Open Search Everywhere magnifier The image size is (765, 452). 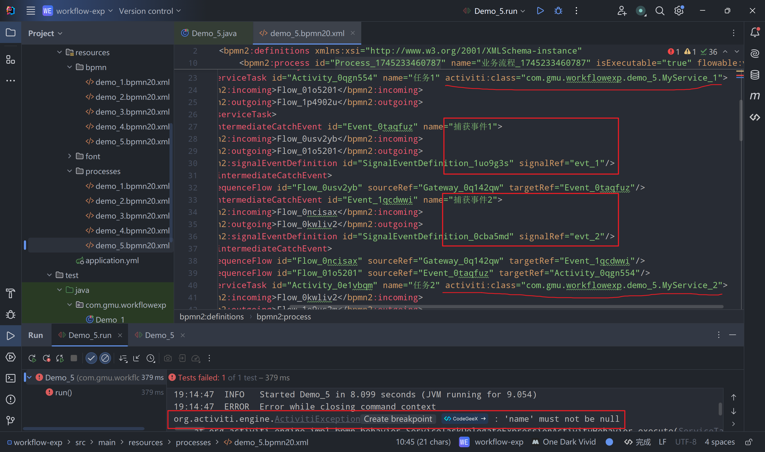point(660,11)
